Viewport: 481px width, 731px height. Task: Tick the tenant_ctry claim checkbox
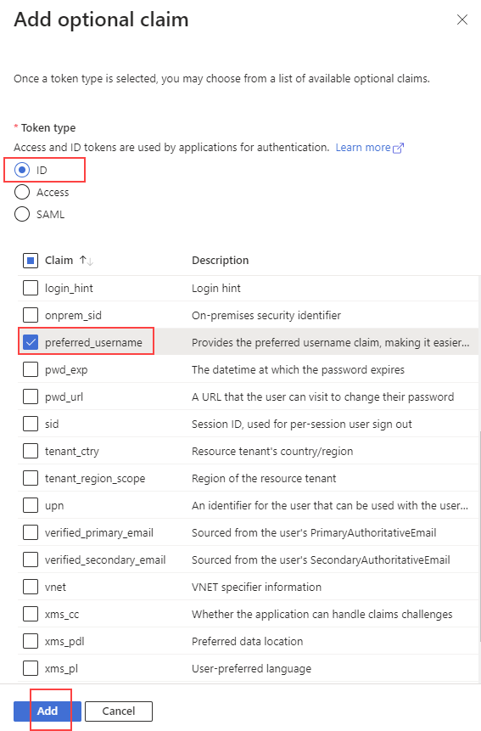point(31,451)
